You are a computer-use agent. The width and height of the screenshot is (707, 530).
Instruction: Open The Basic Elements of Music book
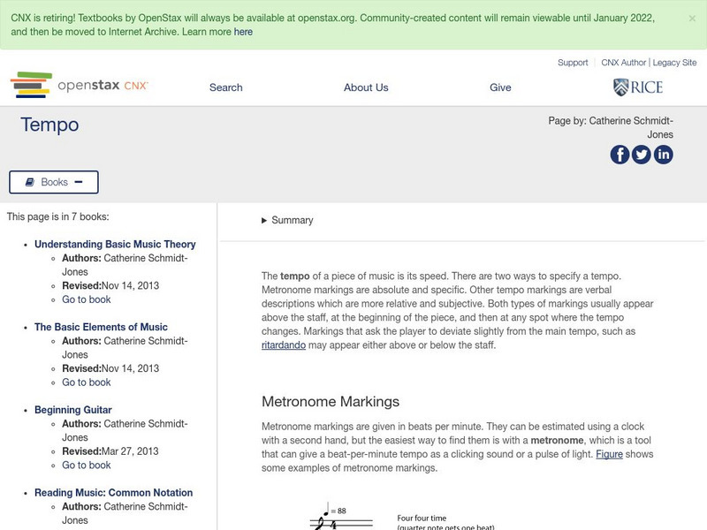pos(101,327)
